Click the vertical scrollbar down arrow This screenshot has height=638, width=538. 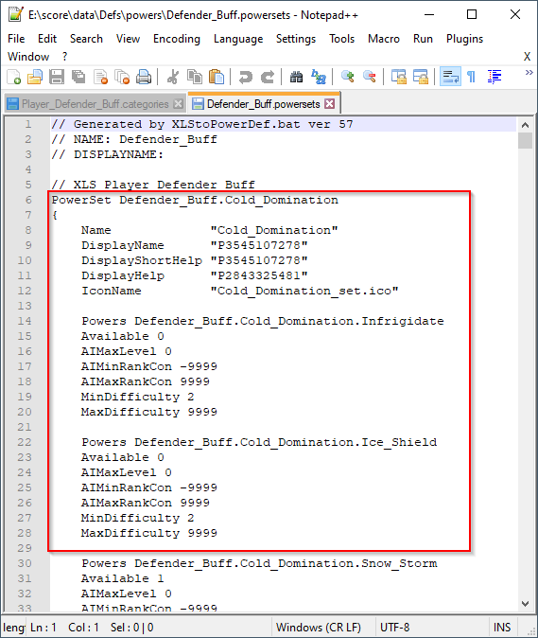tap(525, 603)
